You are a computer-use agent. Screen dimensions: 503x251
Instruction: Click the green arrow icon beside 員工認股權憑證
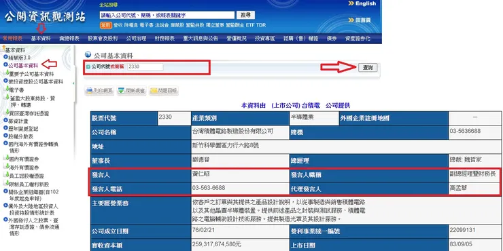(x=7, y=175)
